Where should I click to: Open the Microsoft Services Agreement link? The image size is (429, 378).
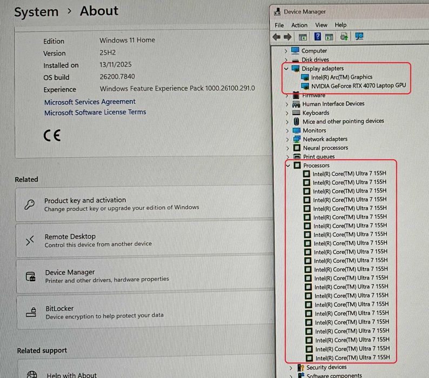pyautogui.click(x=90, y=102)
